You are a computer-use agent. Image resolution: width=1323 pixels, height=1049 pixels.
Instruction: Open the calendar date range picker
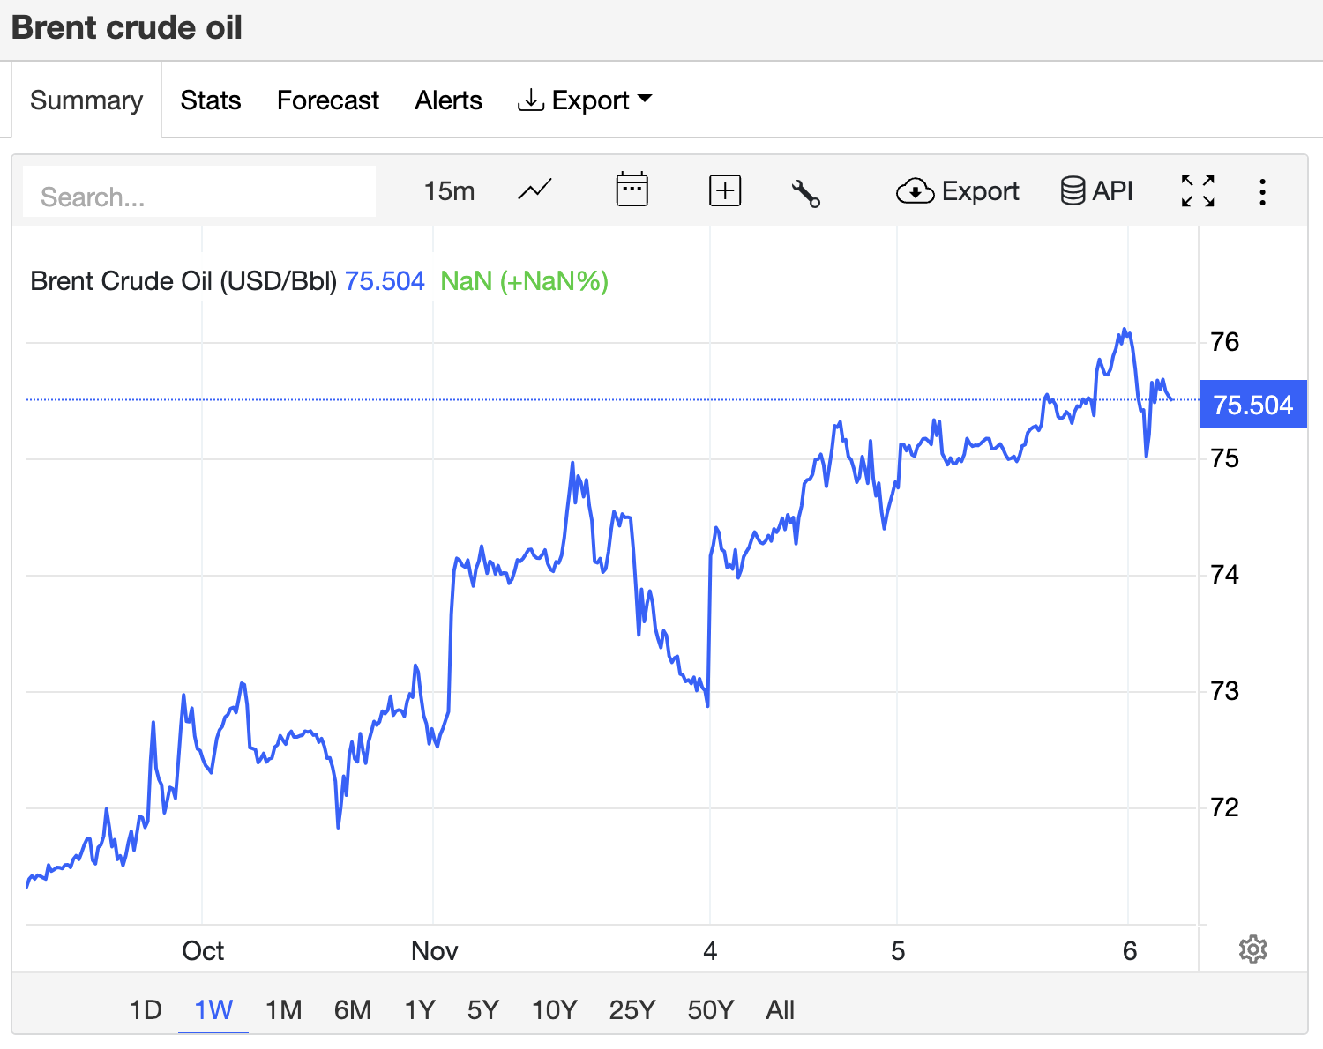pyautogui.click(x=632, y=190)
